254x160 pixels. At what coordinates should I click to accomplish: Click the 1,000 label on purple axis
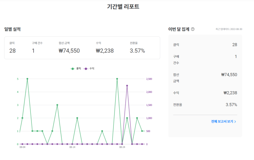(149, 118)
